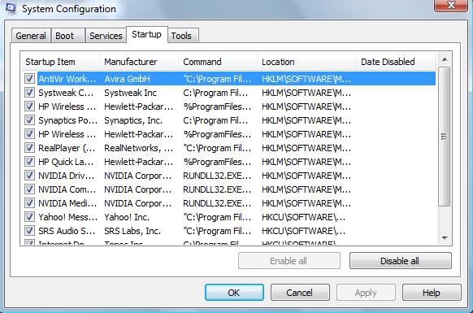Screen dimensions: 473x313
Task: Click the Disable all button
Action: coord(401,261)
